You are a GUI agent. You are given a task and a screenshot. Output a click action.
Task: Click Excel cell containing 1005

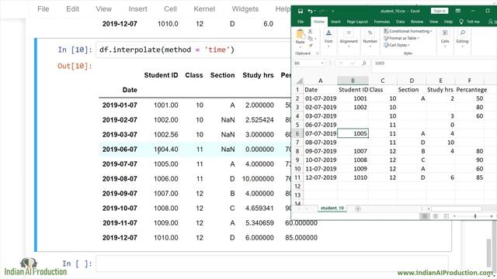(x=353, y=133)
